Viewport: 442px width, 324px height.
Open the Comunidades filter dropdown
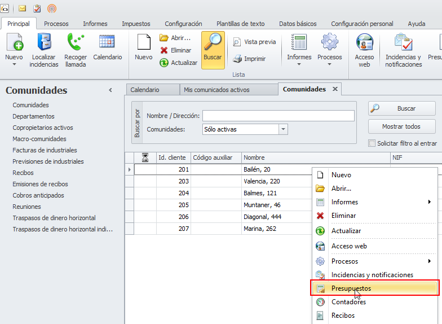pyautogui.click(x=283, y=129)
